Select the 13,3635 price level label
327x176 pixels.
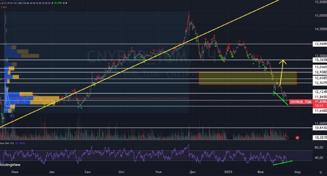320,60
